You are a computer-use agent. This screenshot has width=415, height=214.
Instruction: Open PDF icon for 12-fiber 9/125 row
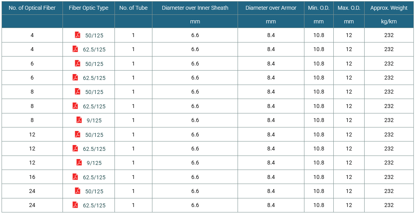[79, 163]
